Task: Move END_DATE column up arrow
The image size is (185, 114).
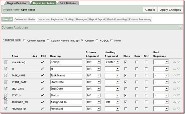Action: 174,89
